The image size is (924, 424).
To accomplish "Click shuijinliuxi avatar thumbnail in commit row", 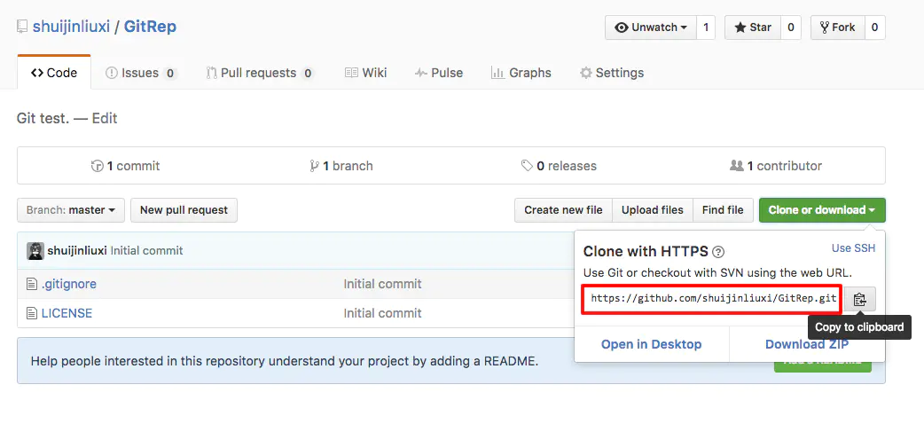I will (35, 251).
